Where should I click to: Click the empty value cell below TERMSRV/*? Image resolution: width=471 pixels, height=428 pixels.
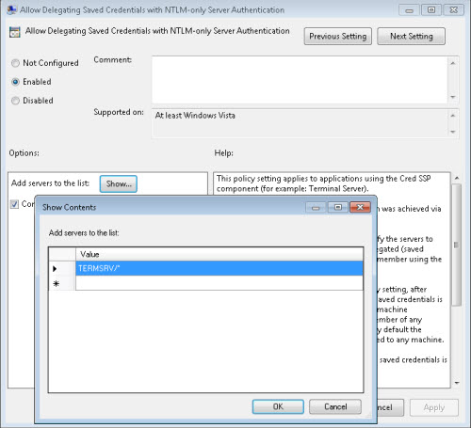(219, 284)
